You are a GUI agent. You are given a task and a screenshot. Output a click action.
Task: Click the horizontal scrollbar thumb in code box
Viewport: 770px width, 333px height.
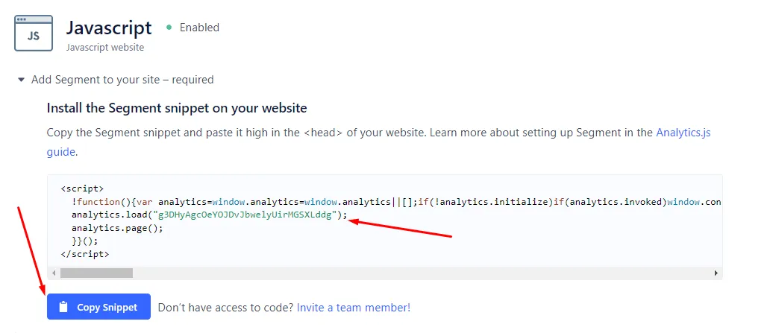click(x=96, y=273)
